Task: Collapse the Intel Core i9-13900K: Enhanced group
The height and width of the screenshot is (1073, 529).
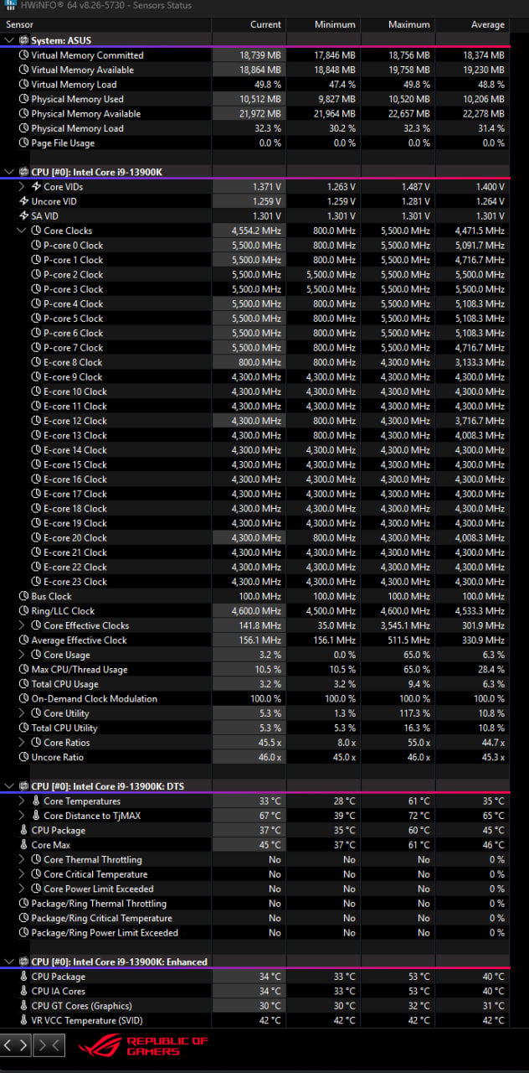Action: (9, 962)
